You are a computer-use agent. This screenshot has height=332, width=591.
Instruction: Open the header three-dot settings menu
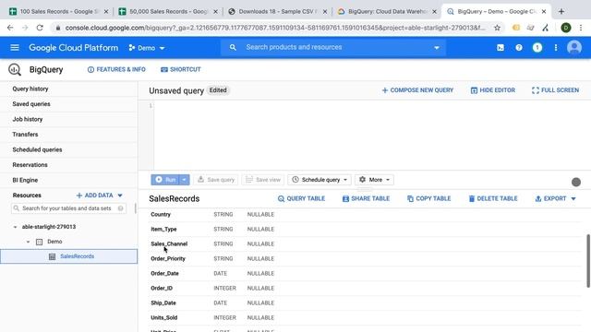point(556,47)
